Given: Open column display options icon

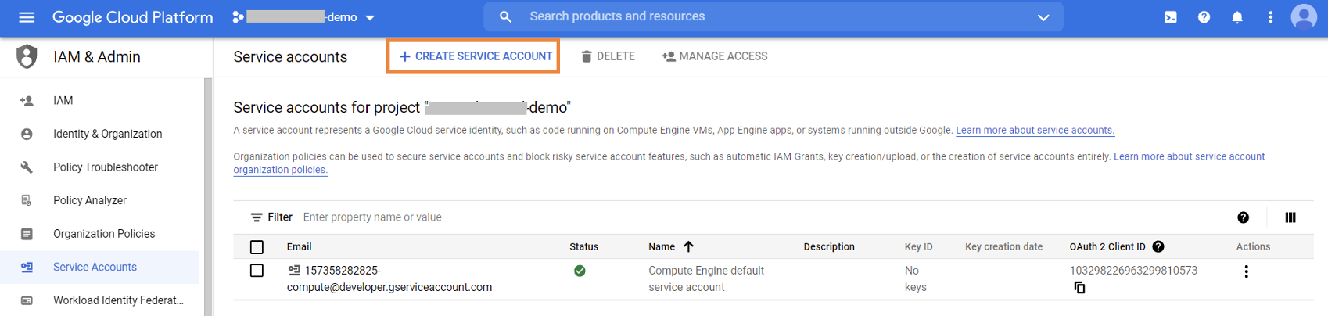Looking at the screenshot, I should coord(1290,217).
